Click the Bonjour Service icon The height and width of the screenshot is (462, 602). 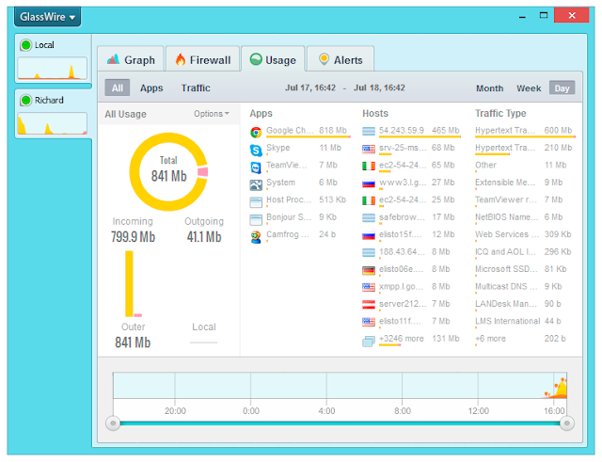click(256, 219)
